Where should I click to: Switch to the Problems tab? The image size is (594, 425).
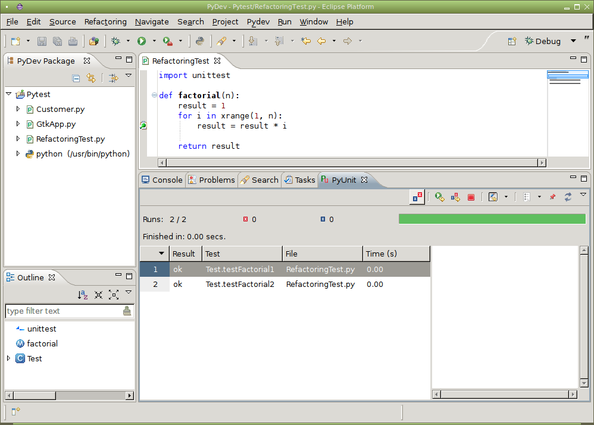pos(212,180)
